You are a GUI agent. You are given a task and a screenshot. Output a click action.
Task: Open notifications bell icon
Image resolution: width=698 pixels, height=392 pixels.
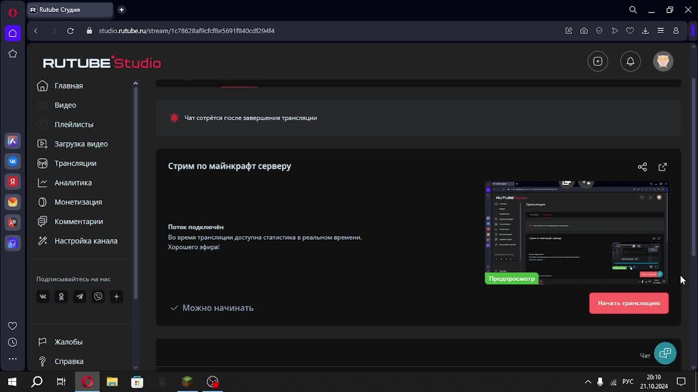(630, 62)
